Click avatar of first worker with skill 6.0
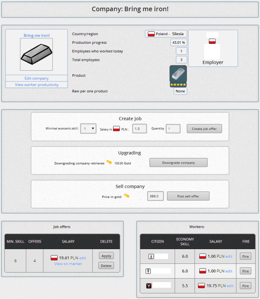The width and height of the screenshot is (260, 299). tap(151, 256)
